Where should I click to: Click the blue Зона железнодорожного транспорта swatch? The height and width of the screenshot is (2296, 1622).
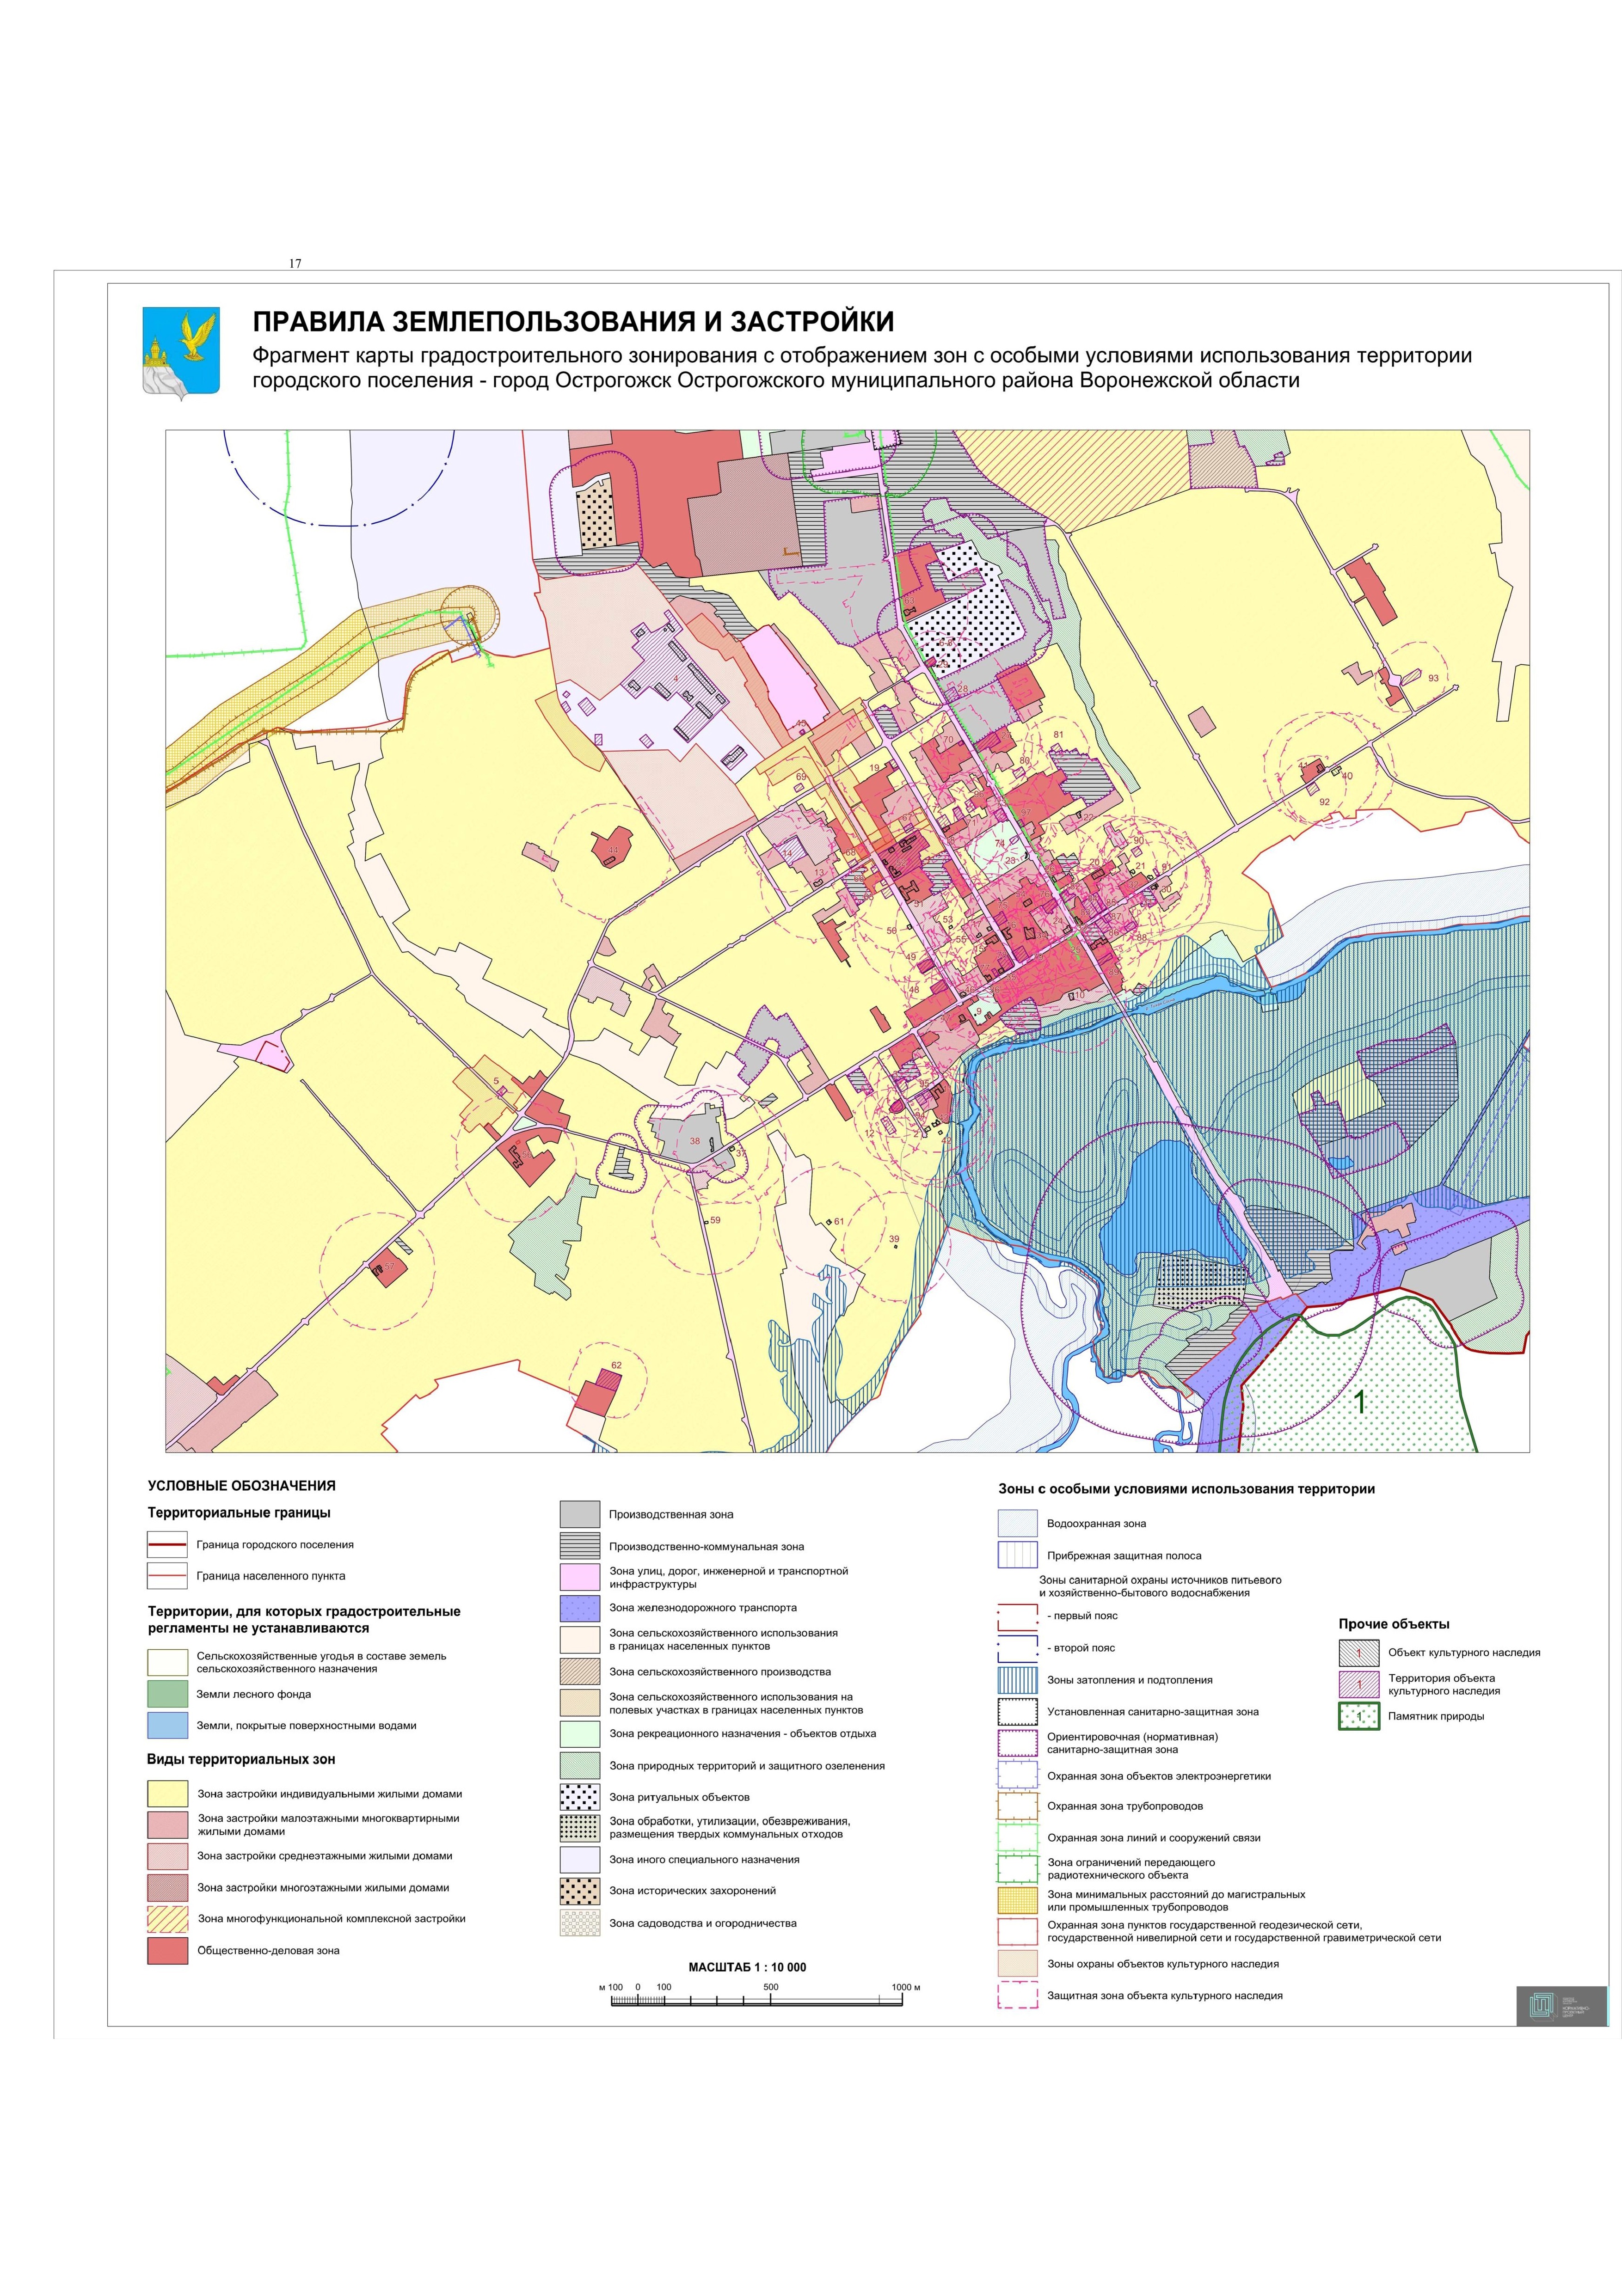(579, 1608)
